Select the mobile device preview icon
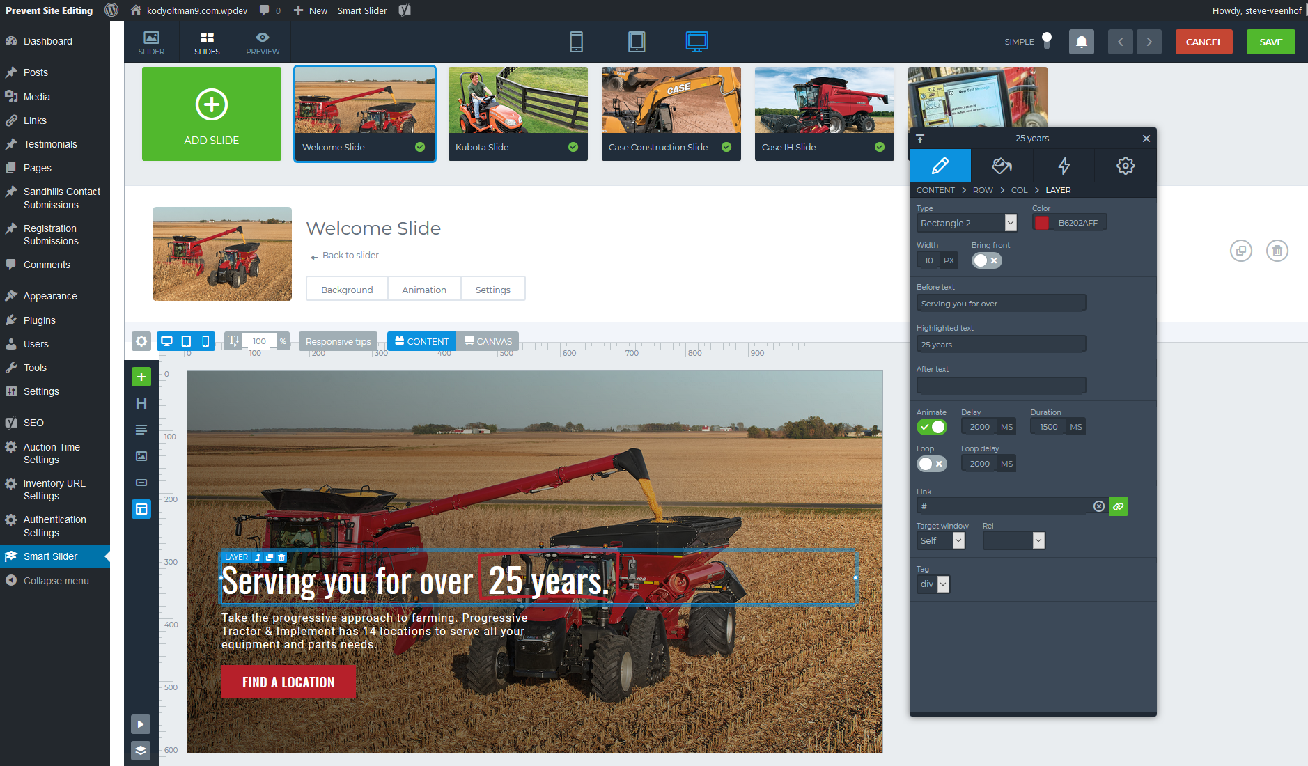 (576, 42)
